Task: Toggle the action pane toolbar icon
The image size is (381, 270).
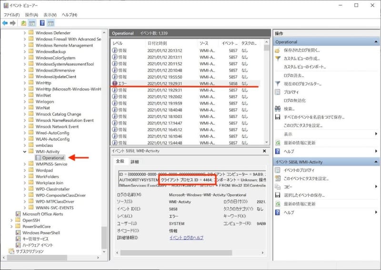Action: pos(50,23)
